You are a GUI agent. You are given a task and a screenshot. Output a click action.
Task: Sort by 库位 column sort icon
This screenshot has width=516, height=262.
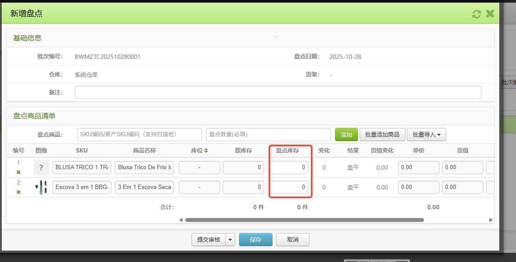[x=206, y=151]
